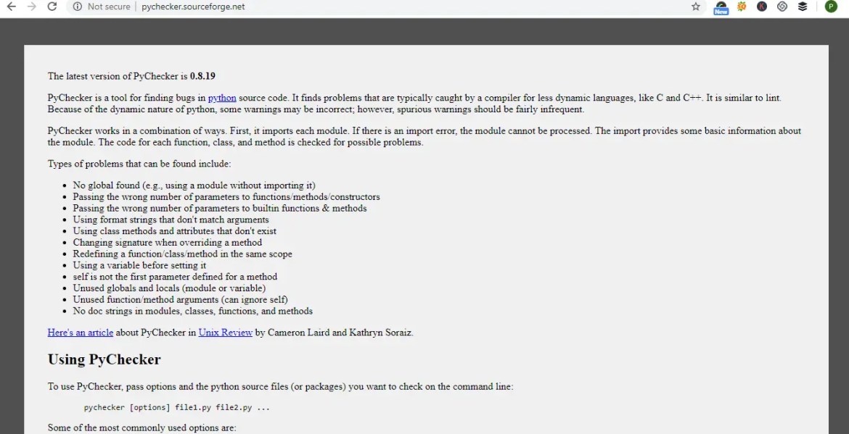The height and width of the screenshot is (434, 849).
Task: Click the browser back arrow
Action: click(12, 7)
